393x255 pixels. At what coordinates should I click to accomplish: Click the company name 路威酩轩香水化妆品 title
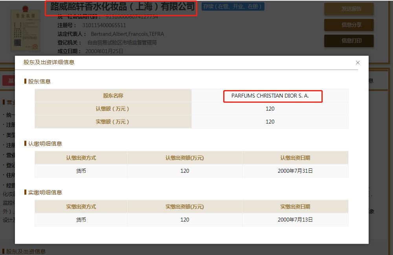click(x=122, y=7)
